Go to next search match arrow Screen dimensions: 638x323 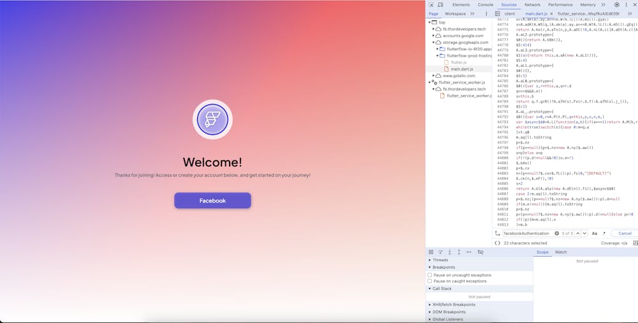tap(584, 234)
